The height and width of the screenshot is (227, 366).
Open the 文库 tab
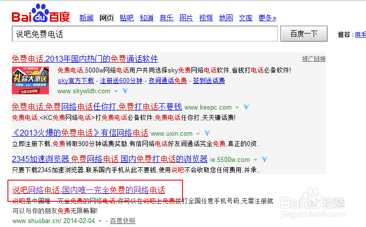pos(245,18)
